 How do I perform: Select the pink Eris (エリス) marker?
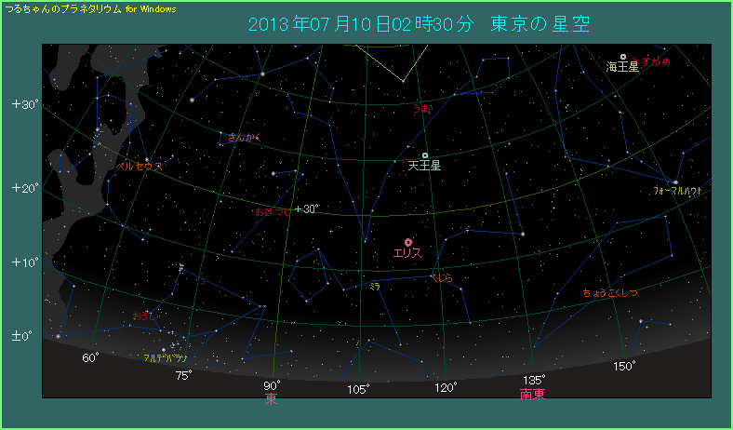408,242
